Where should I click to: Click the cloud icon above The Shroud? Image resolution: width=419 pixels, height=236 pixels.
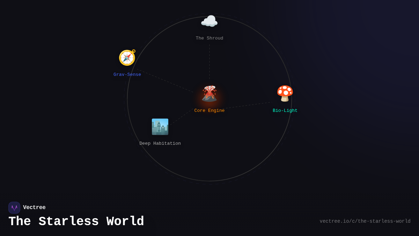[x=209, y=21]
